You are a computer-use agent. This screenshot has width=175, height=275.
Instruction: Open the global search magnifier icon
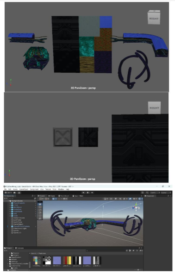147,192
